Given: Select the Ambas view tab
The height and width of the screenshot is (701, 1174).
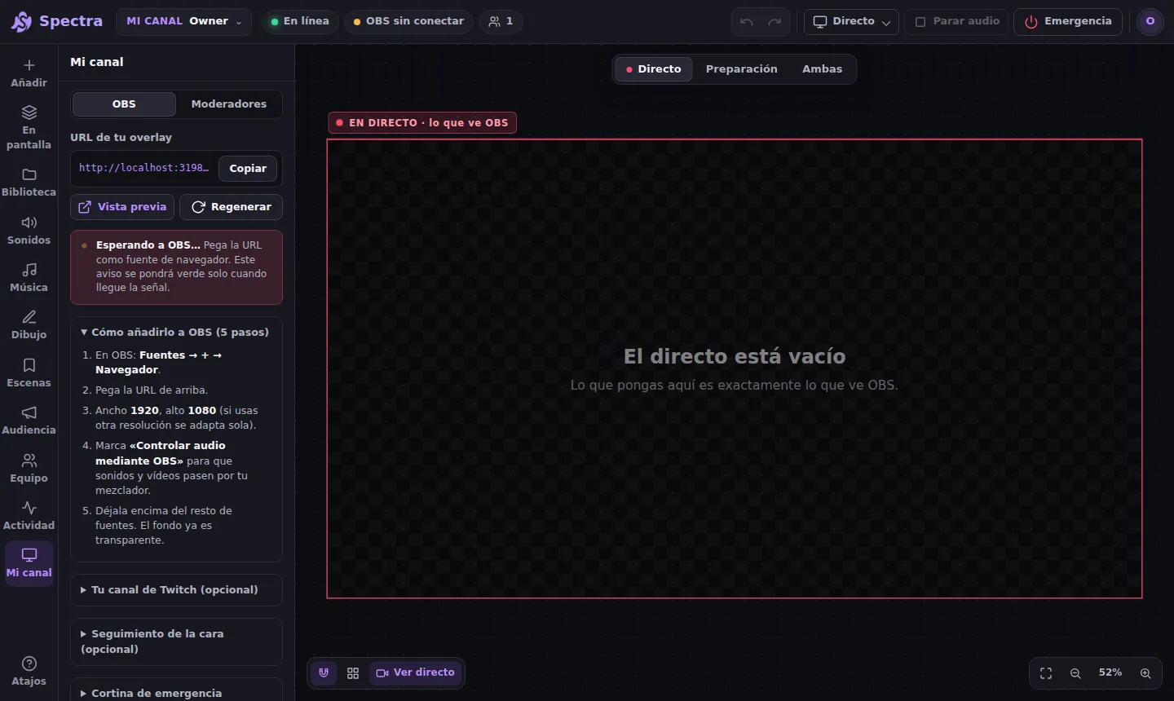Looking at the screenshot, I should pos(822,69).
